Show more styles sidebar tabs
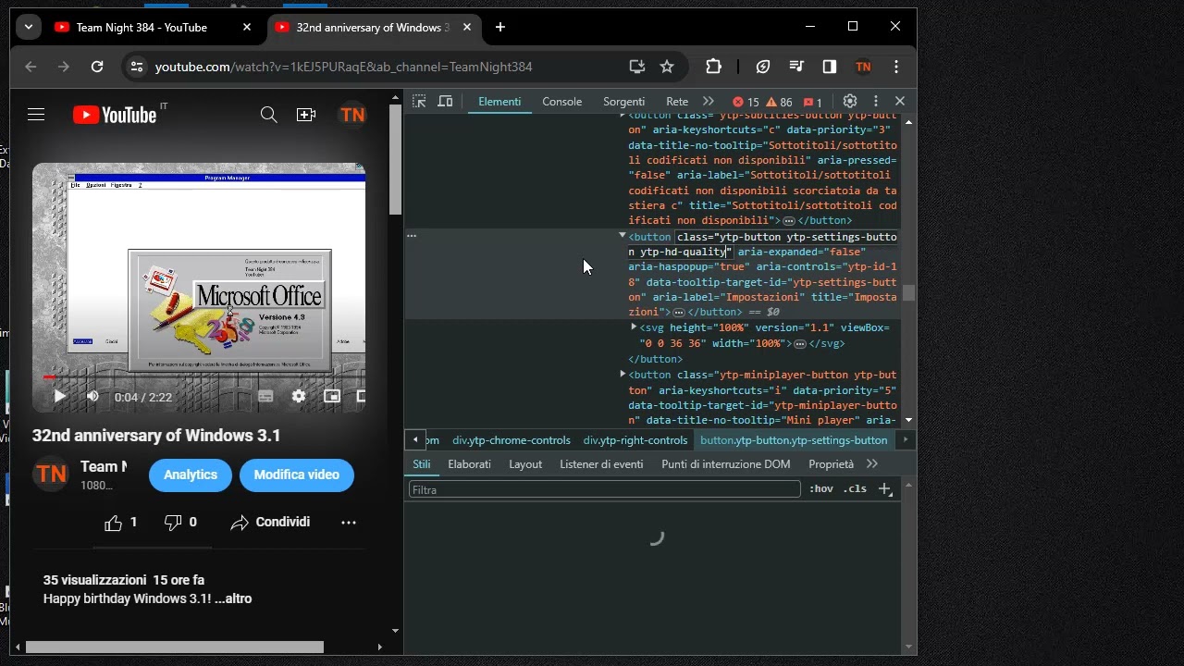Screen dimensions: 1184x666 click(872, 464)
